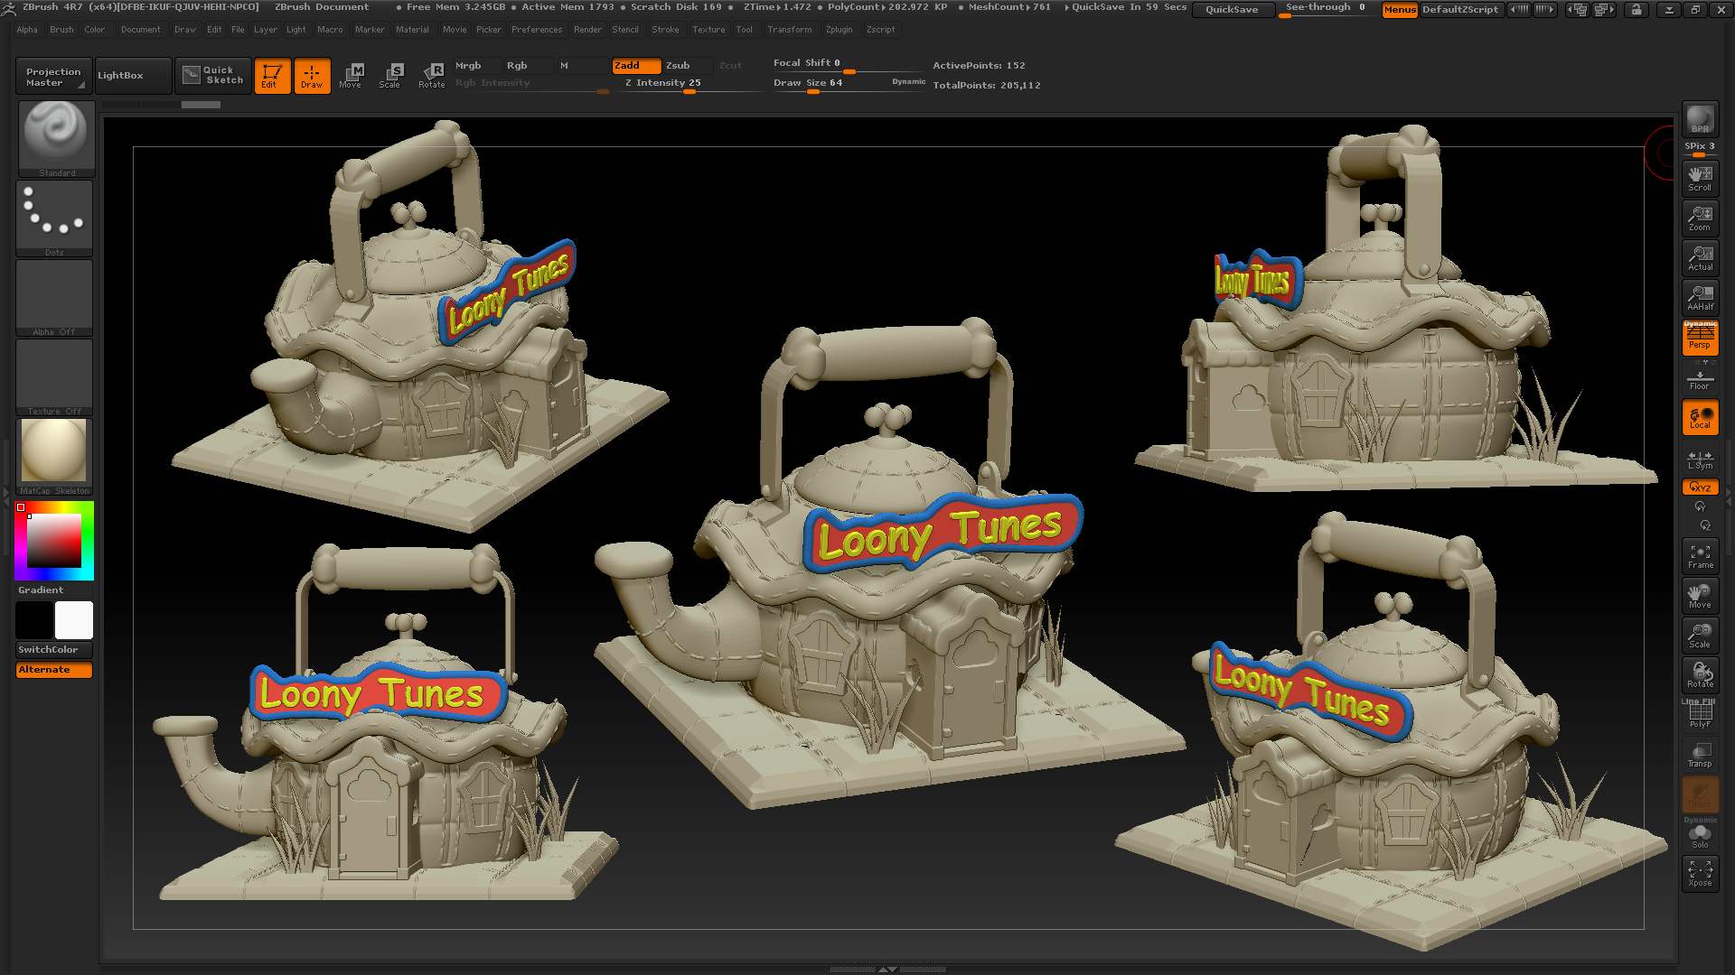The height and width of the screenshot is (975, 1735).
Task: Click the BPR render icon
Action: [x=1700, y=119]
